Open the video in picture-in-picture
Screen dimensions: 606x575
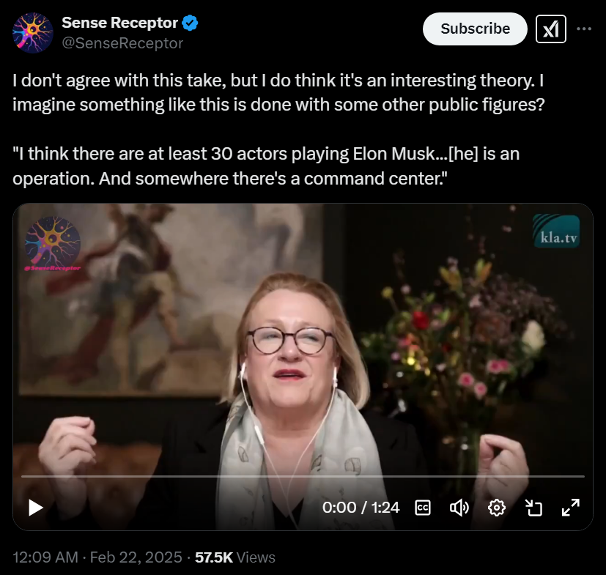[533, 508]
